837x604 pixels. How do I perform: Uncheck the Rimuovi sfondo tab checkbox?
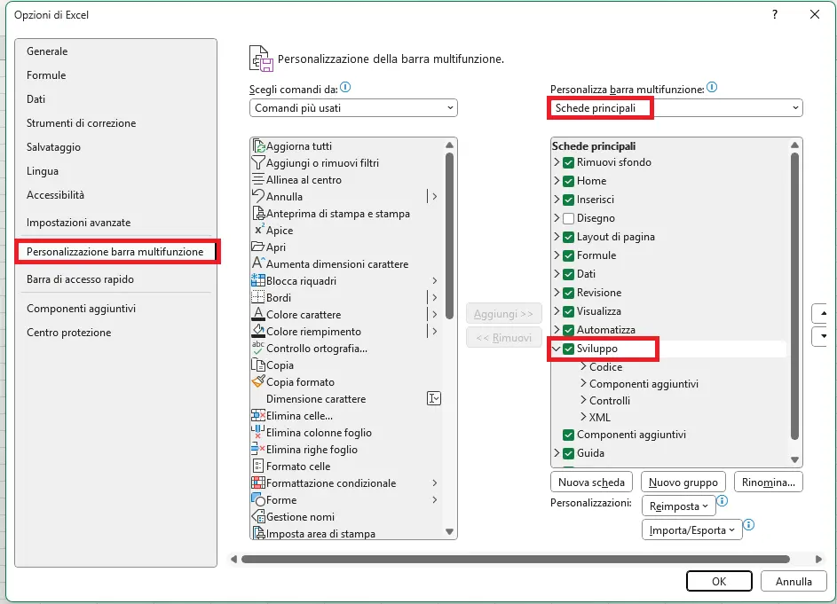(x=568, y=162)
